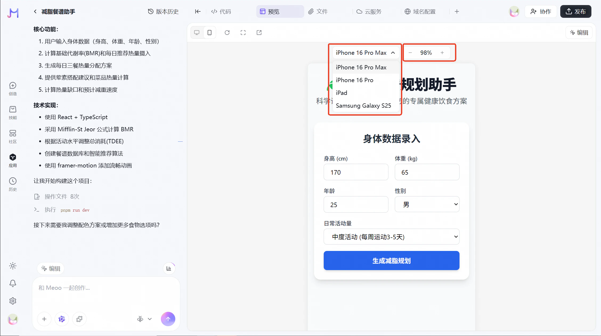Switch to desktop preview view
Image resolution: width=601 pixels, height=336 pixels.
point(197,32)
